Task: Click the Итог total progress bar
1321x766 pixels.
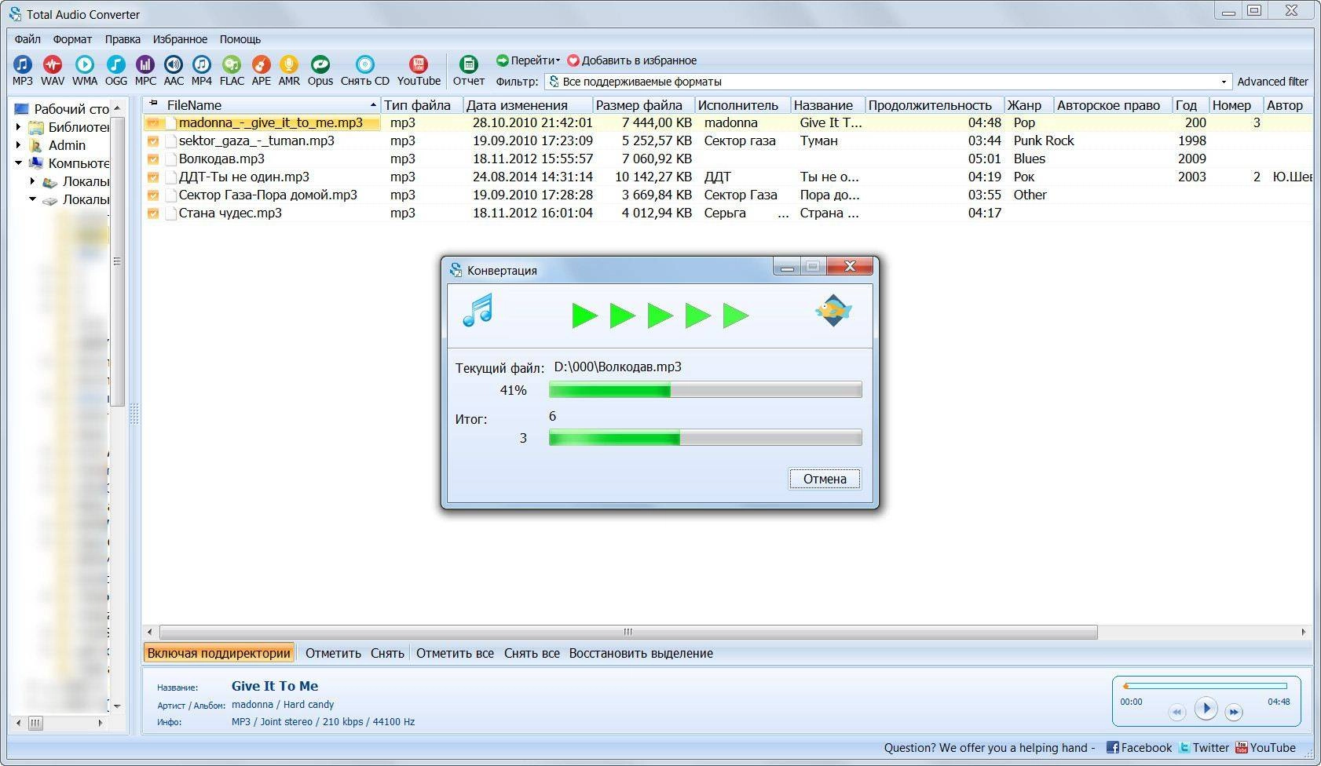Action: 705,438
